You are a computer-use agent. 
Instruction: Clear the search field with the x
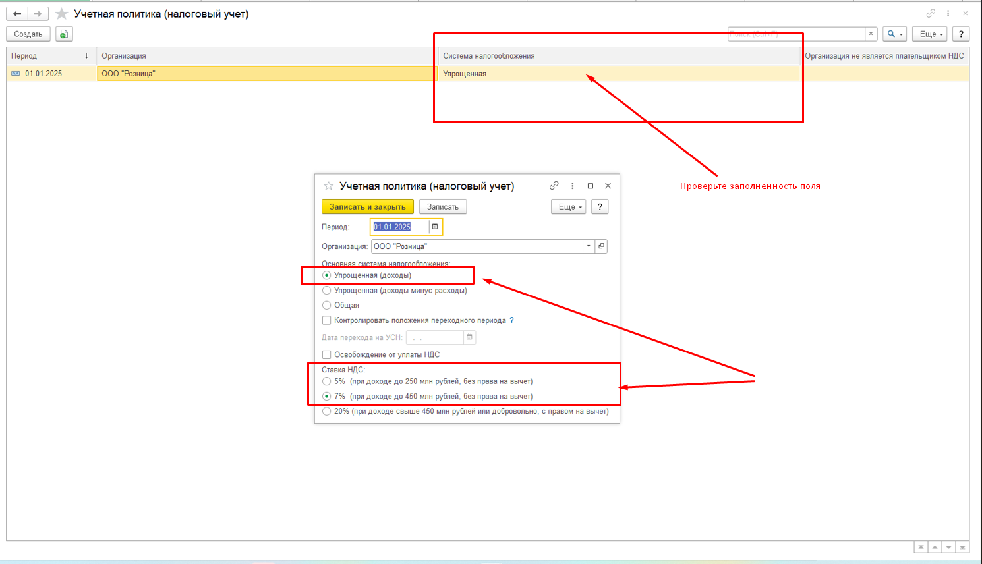click(x=871, y=34)
